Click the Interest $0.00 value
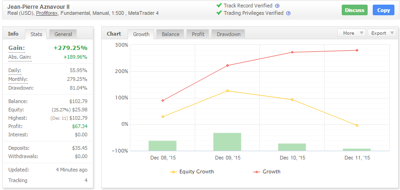This screenshot has height=190, width=400. pyautogui.click(x=81, y=135)
